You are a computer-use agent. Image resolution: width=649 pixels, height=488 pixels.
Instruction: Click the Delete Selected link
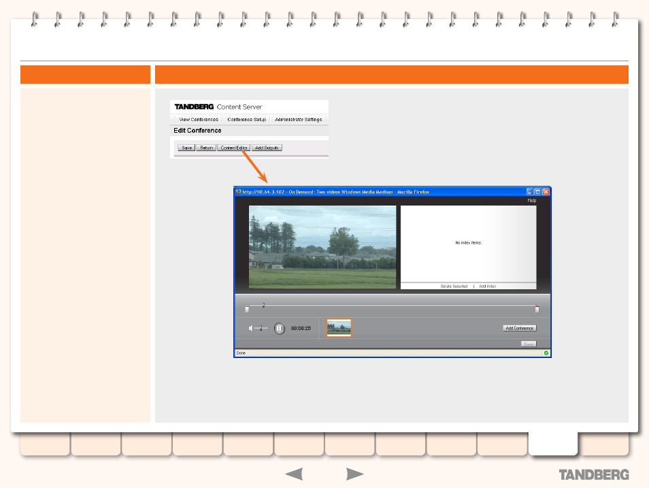coord(454,287)
